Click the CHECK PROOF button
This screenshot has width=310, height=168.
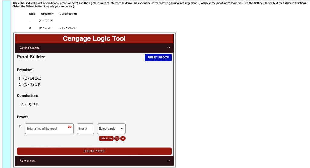tap(94, 151)
